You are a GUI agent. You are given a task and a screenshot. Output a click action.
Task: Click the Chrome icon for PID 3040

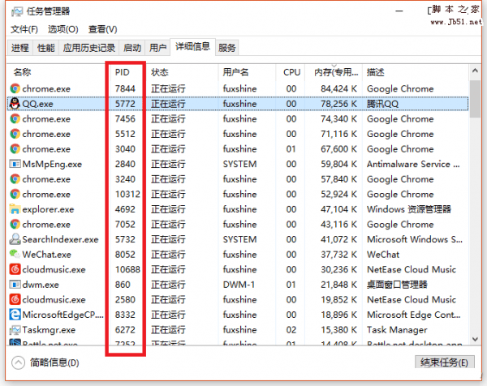coord(15,149)
